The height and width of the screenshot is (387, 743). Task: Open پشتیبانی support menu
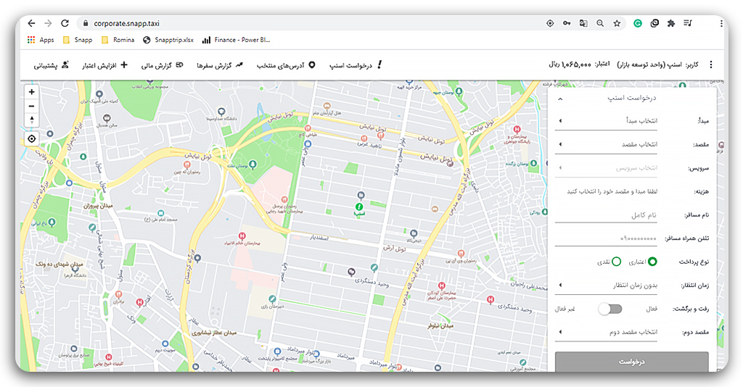pos(52,65)
